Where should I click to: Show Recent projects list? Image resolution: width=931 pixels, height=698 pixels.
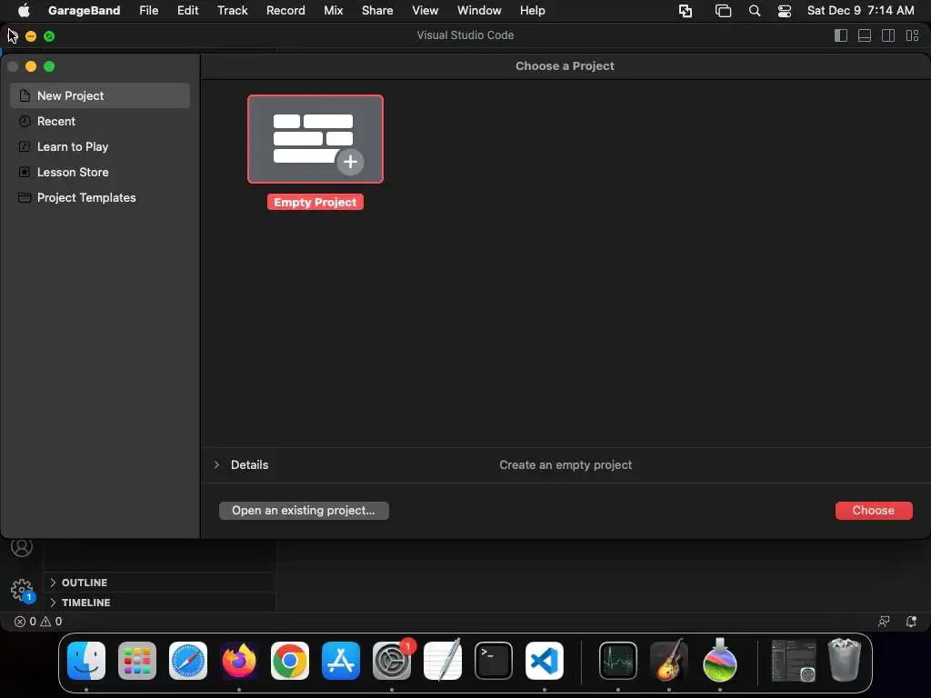click(x=100, y=121)
